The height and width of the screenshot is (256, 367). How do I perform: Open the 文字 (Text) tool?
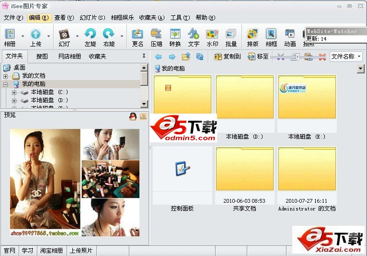pyautogui.click(x=194, y=36)
